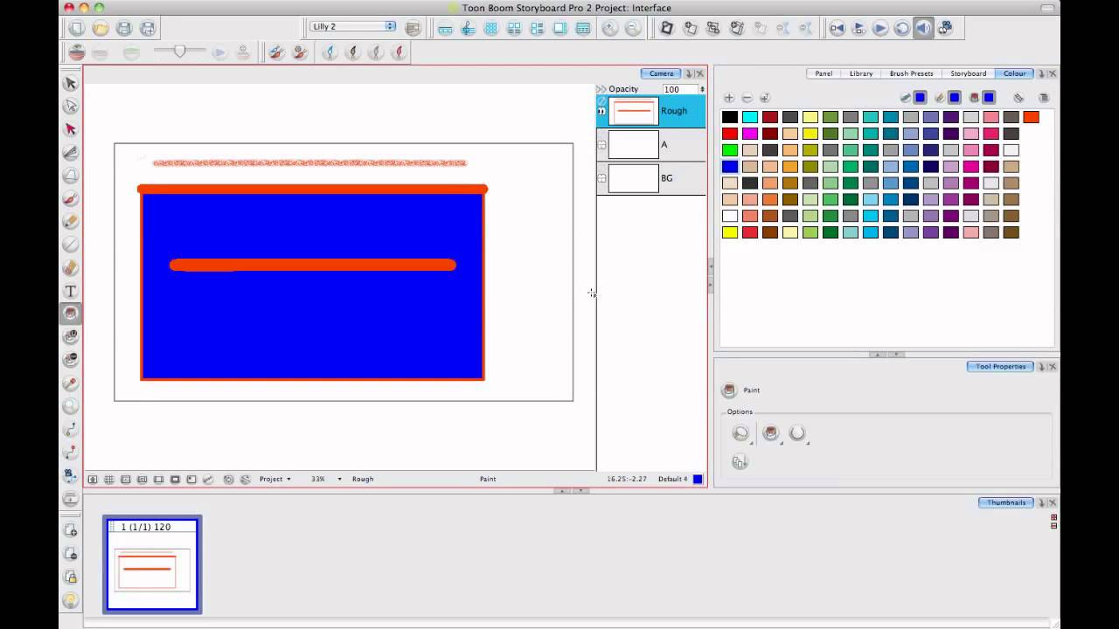Click the New Project icon in top toolbar
1119x629 pixels.
click(x=77, y=28)
